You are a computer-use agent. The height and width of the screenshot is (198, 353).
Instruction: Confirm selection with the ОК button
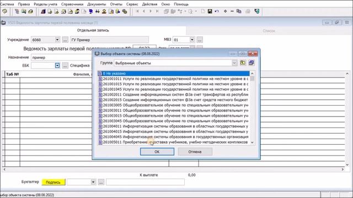(x=157, y=152)
